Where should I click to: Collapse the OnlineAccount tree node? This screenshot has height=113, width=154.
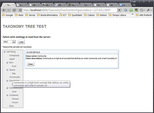click(x=7, y=88)
